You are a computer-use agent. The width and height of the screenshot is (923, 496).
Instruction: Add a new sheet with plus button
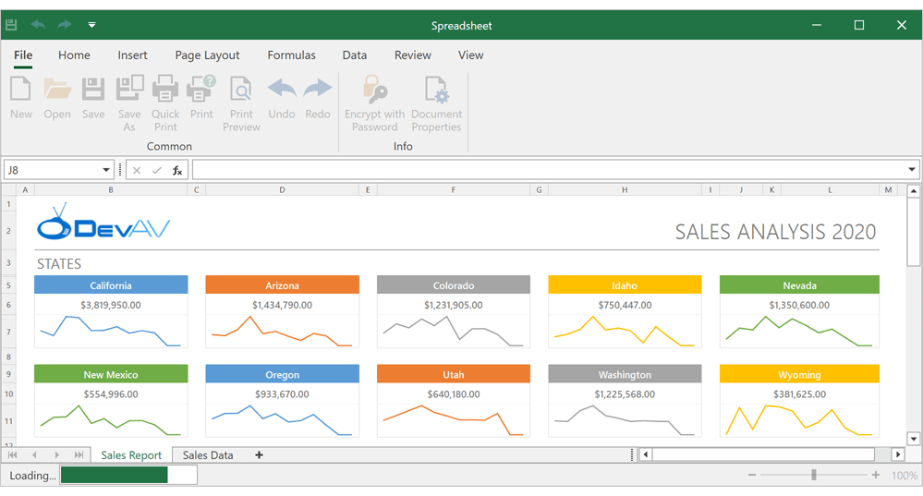pos(259,455)
